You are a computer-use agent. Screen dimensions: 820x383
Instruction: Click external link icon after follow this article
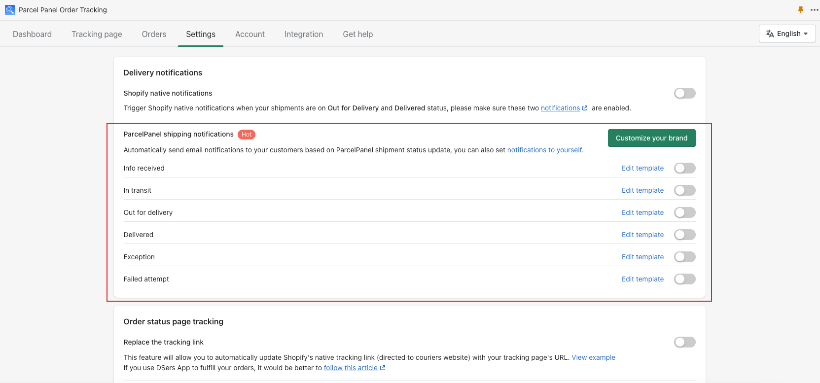tap(383, 368)
